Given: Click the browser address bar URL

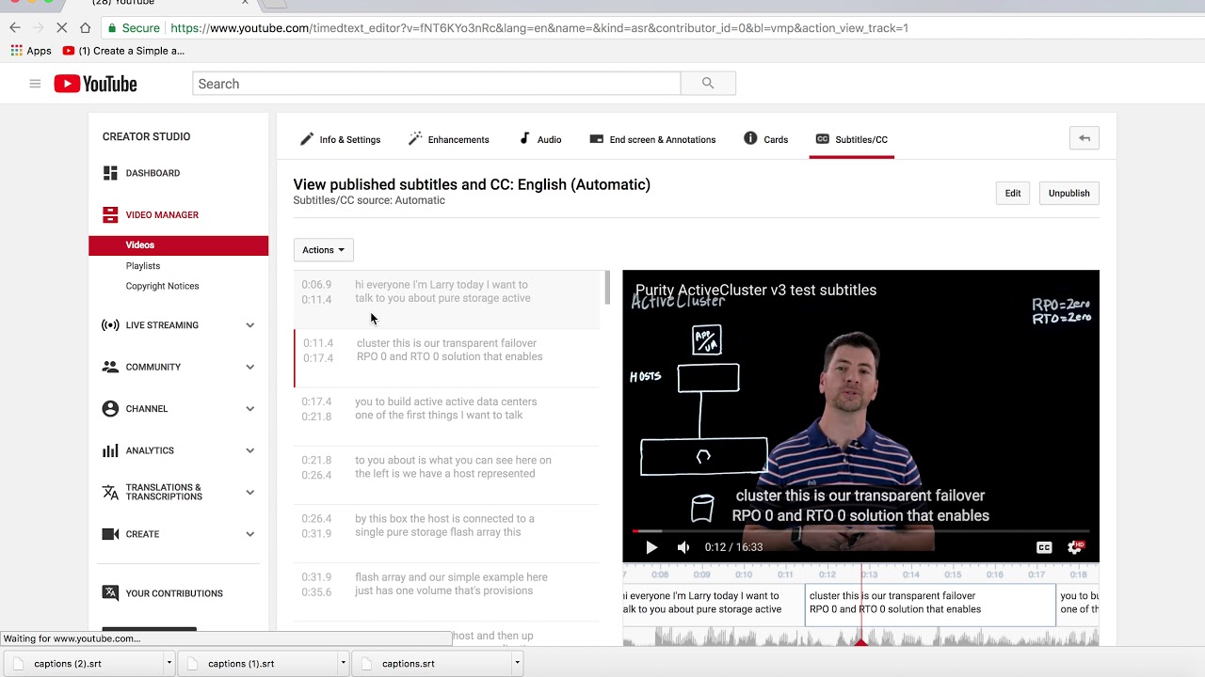Looking at the screenshot, I should pyautogui.click(x=538, y=28).
